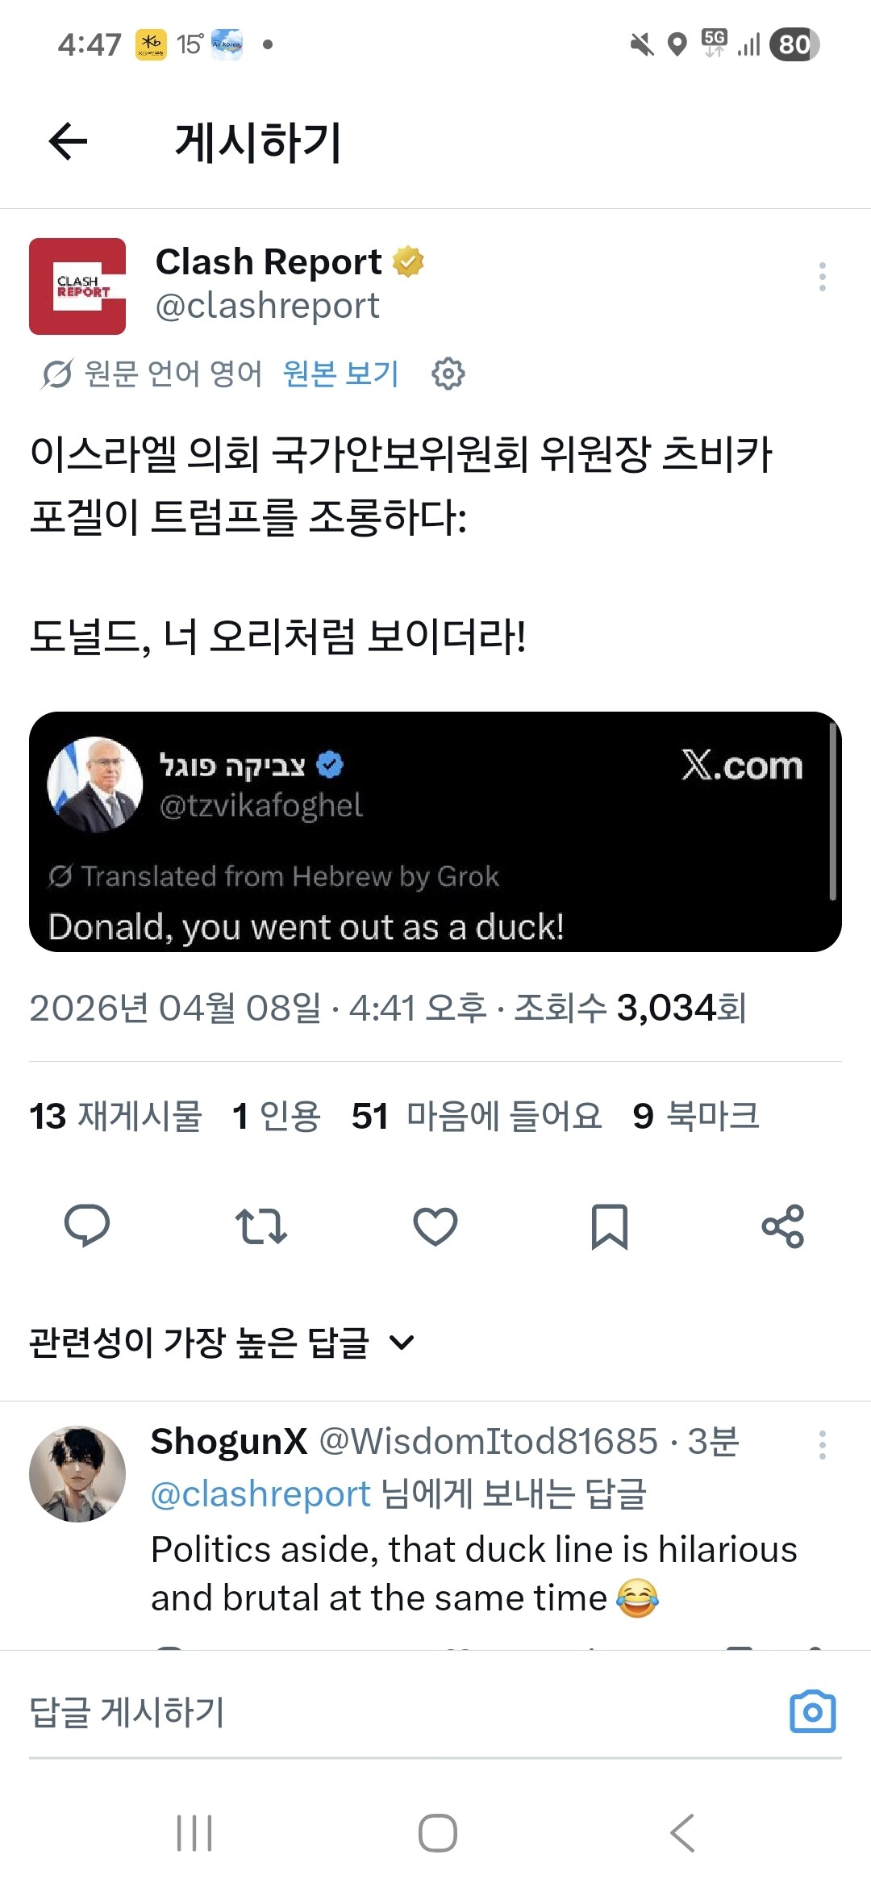Open Clash Report profile avatar
This screenshot has width=871, height=1888.
click(x=77, y=286)
